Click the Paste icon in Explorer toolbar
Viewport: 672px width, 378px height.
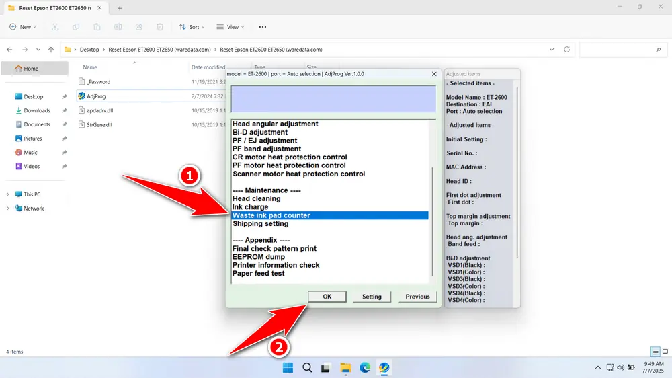pyautogui.click(x=97, y=27)
